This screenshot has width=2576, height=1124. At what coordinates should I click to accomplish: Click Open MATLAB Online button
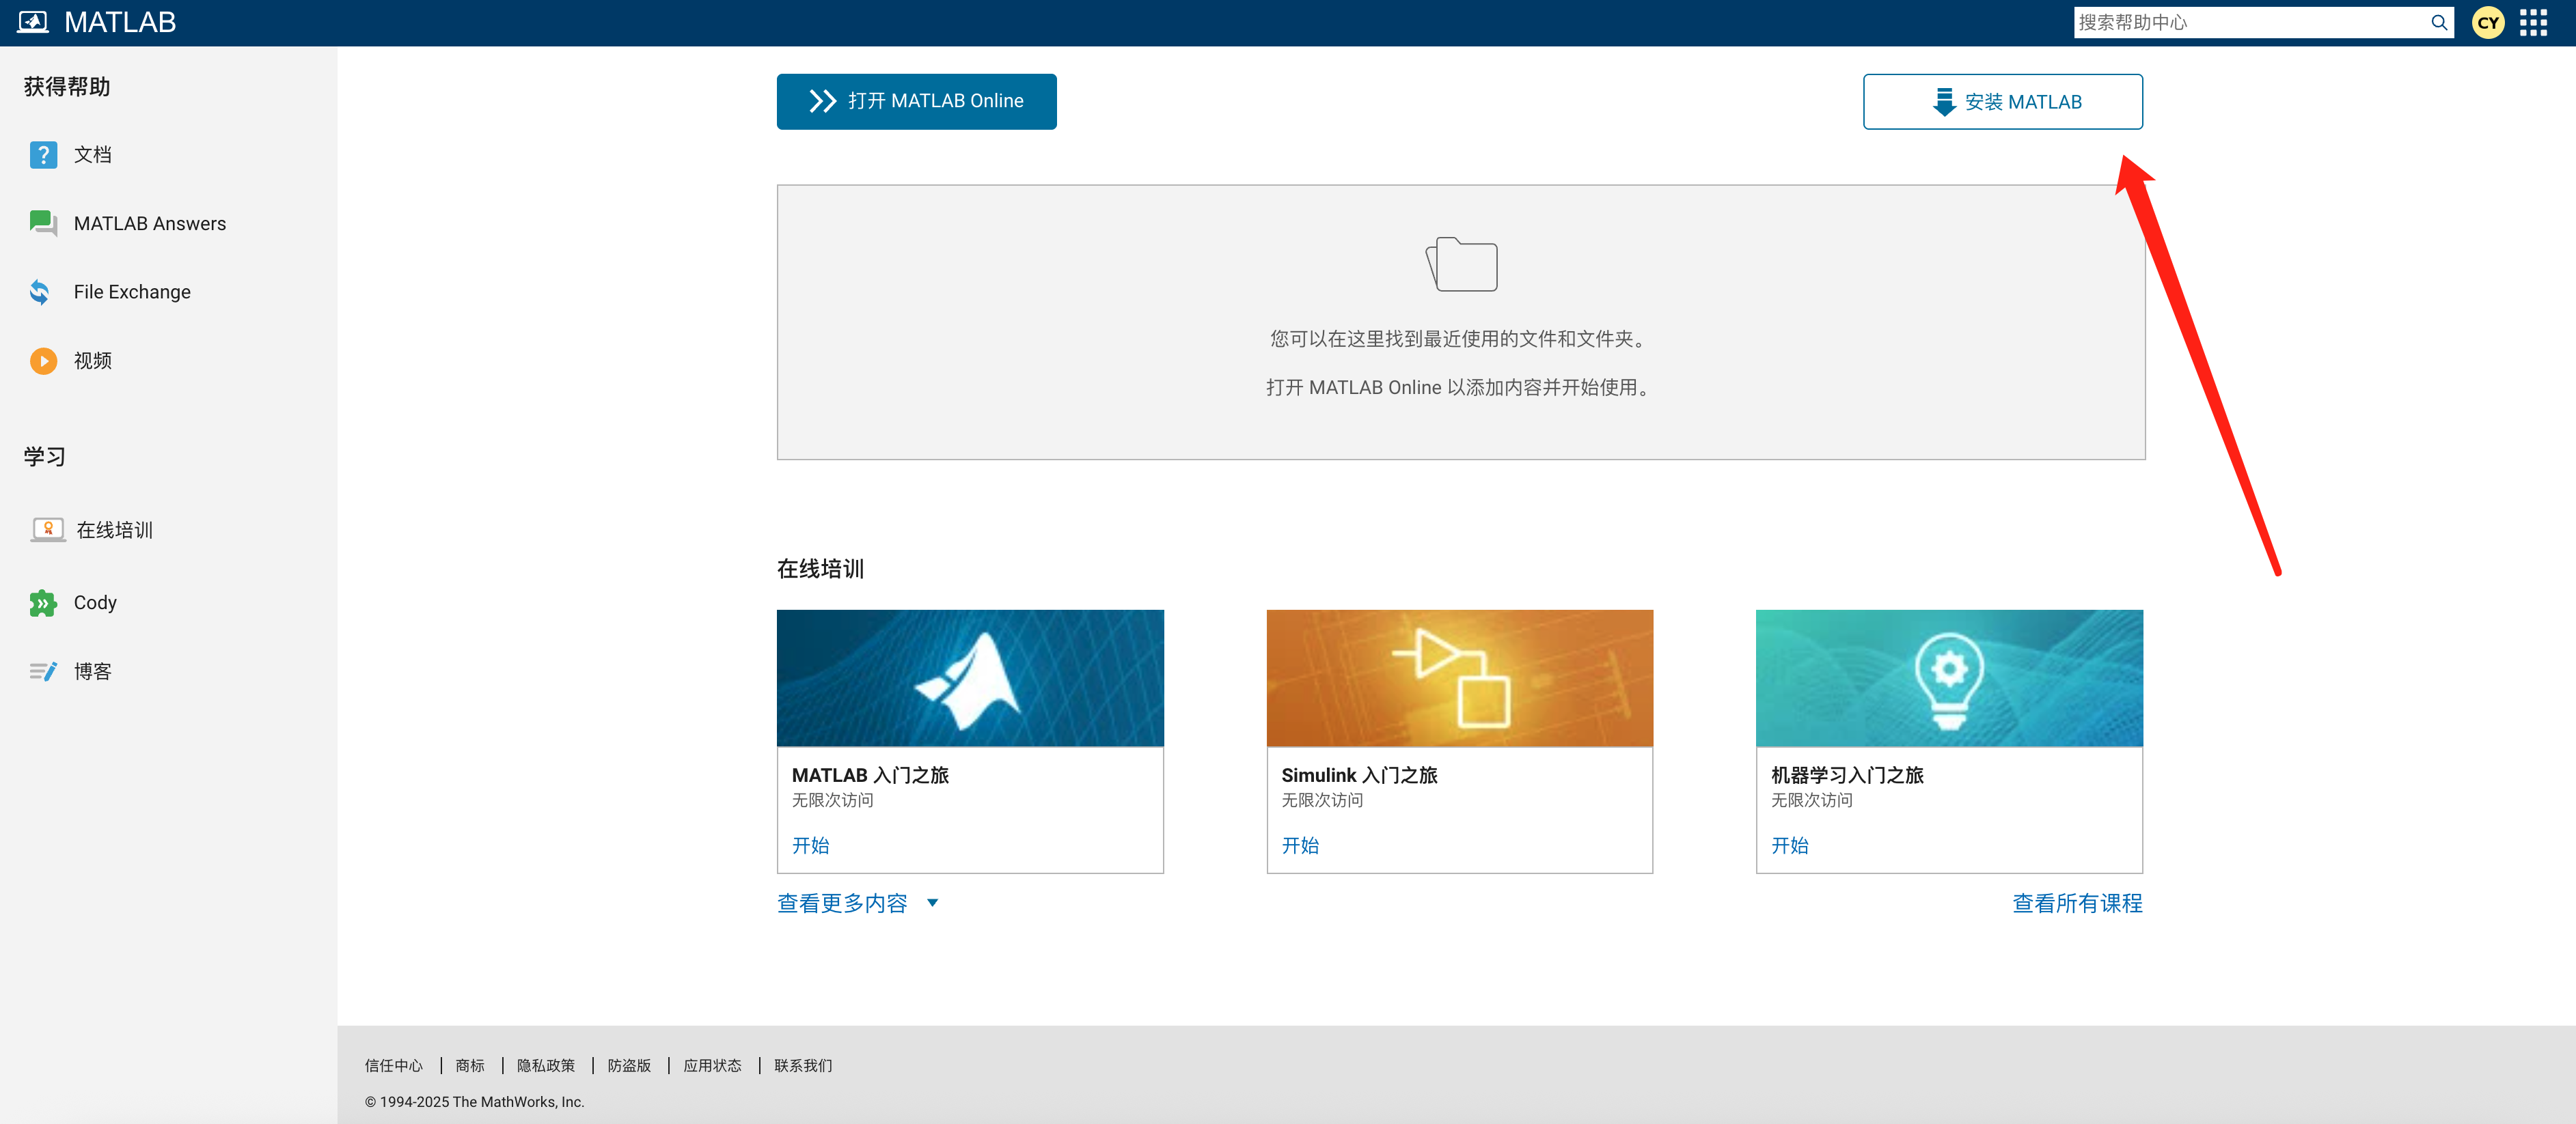[x=916, y=101]
